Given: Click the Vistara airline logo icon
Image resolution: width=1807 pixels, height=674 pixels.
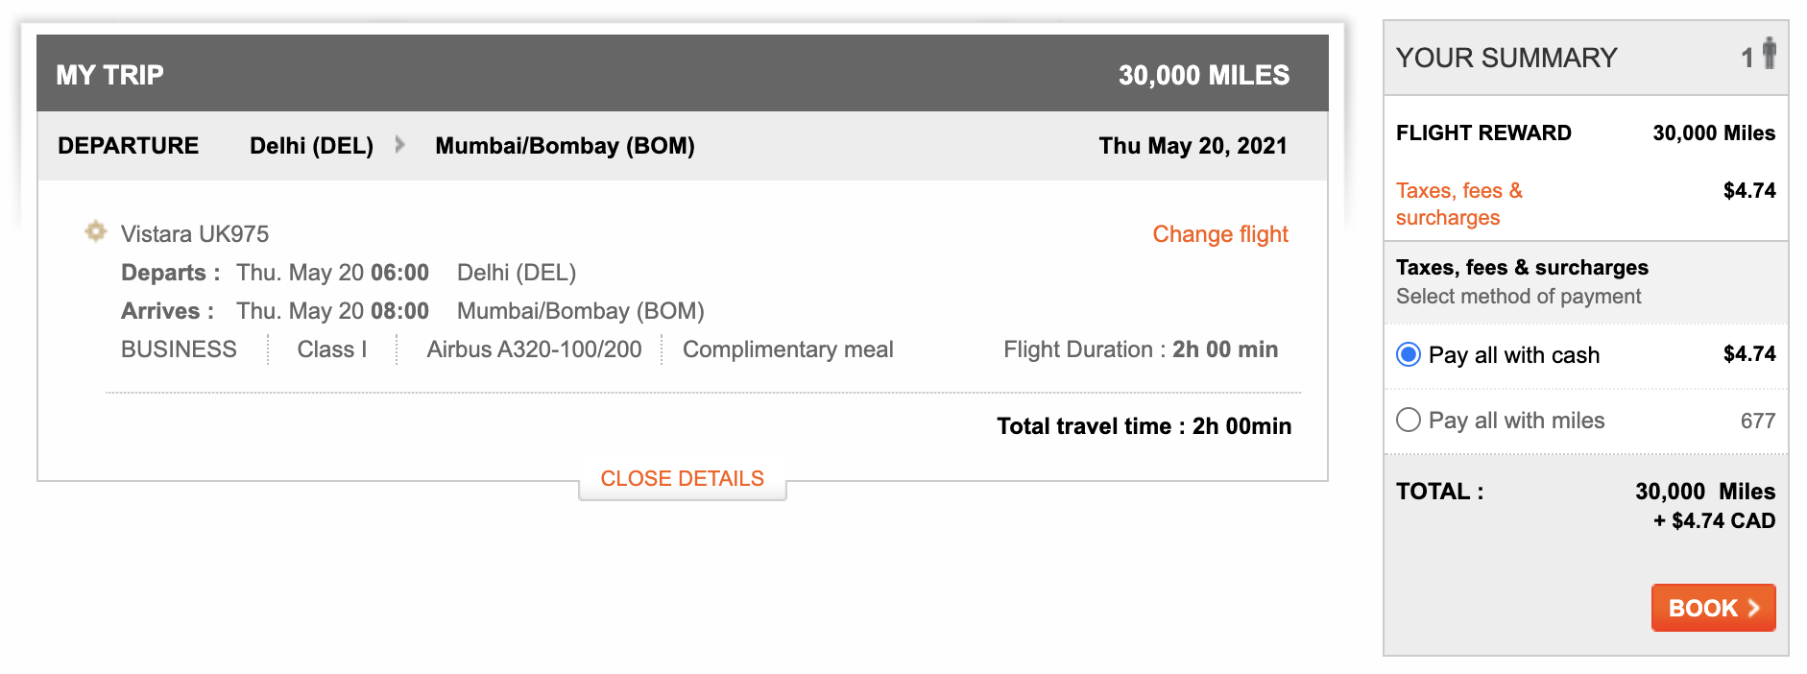Looking at the screenshot, I should pos(95,231).
